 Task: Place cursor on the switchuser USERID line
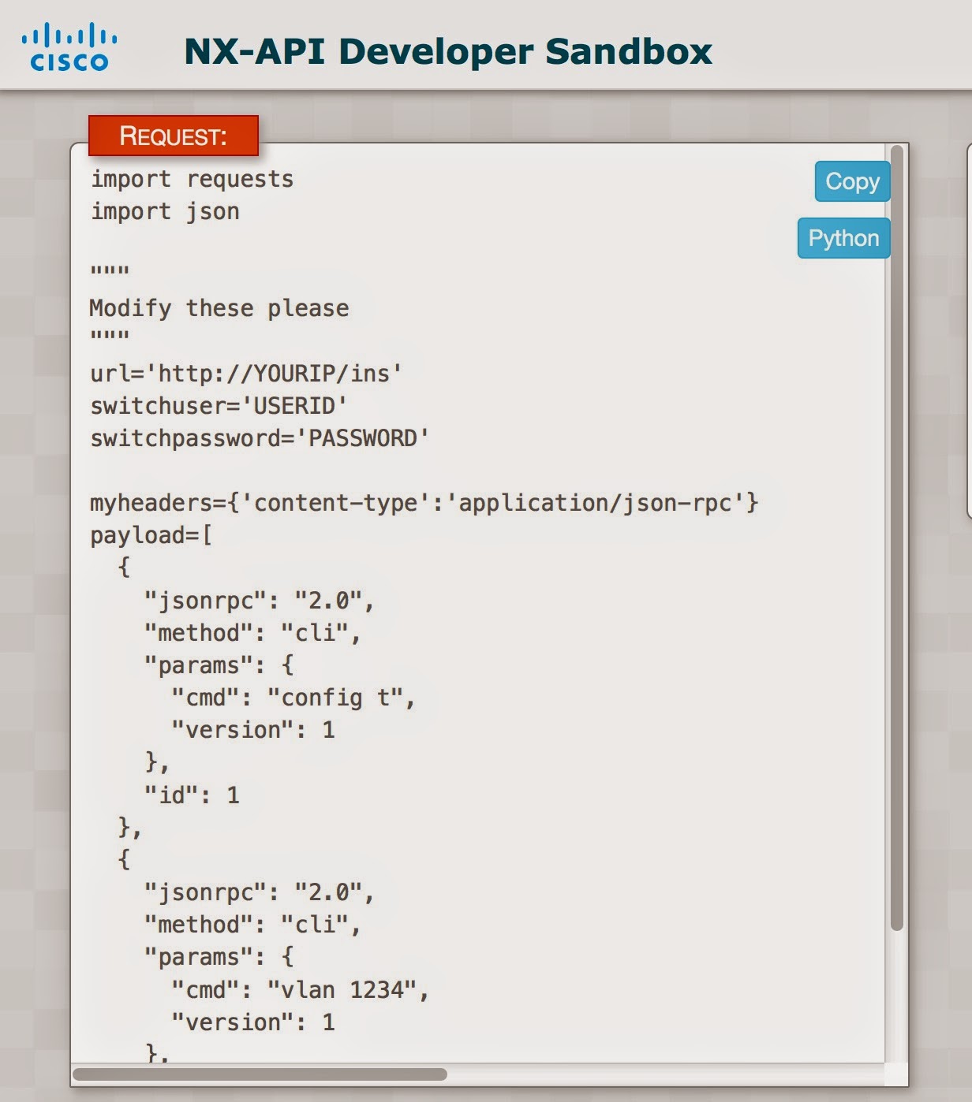[x=219, y=406]
